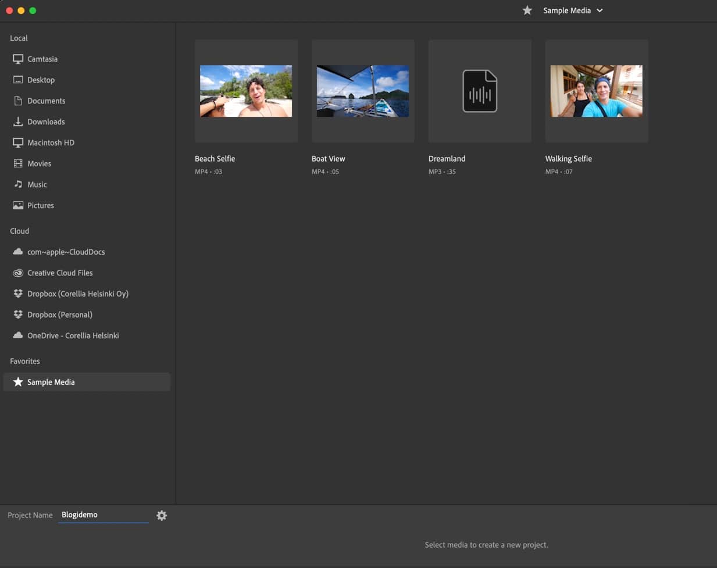Click the Project Name input field

coord(104,515)
